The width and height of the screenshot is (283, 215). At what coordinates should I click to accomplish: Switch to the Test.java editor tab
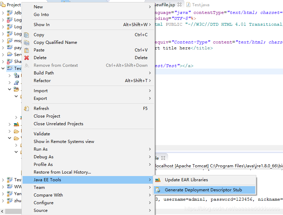[x=201, y=5]
